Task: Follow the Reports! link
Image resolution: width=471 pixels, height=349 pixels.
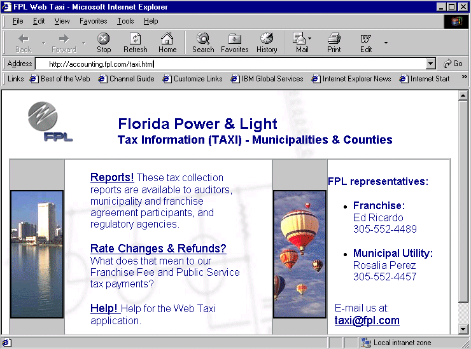Action: 112,177
